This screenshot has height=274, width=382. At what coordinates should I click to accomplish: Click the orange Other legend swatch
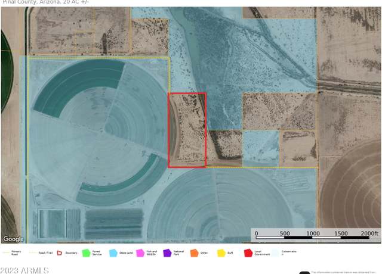[195, 253]
